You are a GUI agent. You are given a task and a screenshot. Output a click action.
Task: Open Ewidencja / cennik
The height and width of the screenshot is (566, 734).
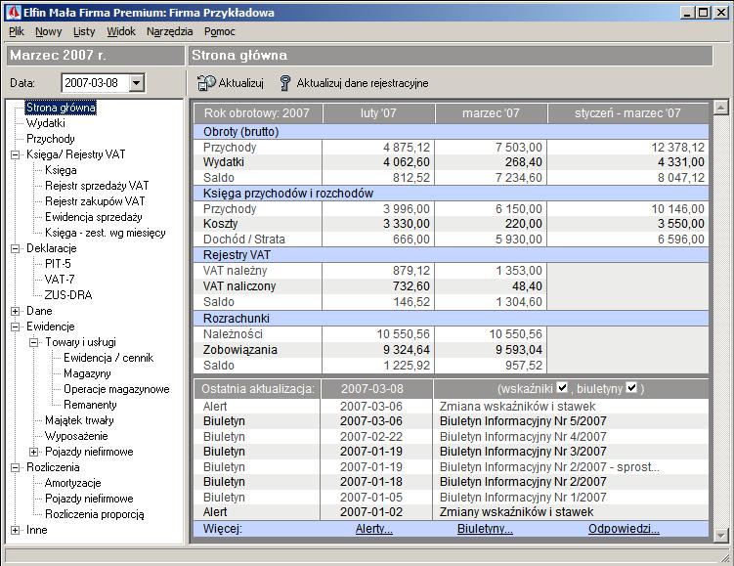[108, 358]
